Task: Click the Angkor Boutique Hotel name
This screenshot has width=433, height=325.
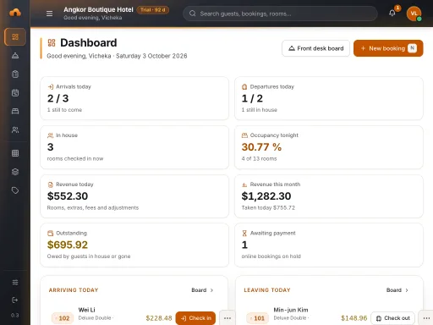Action: click(98, 9)
